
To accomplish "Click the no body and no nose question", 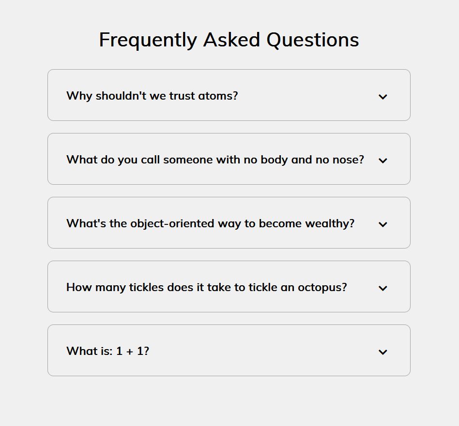I will (214, 160).
